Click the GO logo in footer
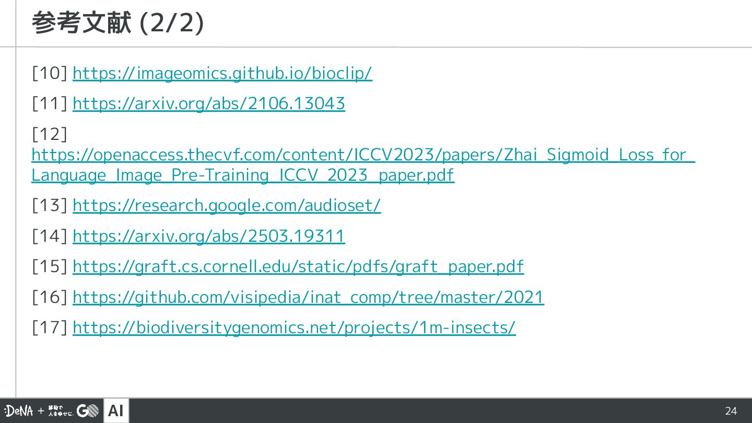This screenshot has width=752, height=423. [88, 411]
